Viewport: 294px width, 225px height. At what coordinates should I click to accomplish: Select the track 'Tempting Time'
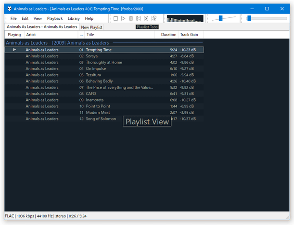104,50
